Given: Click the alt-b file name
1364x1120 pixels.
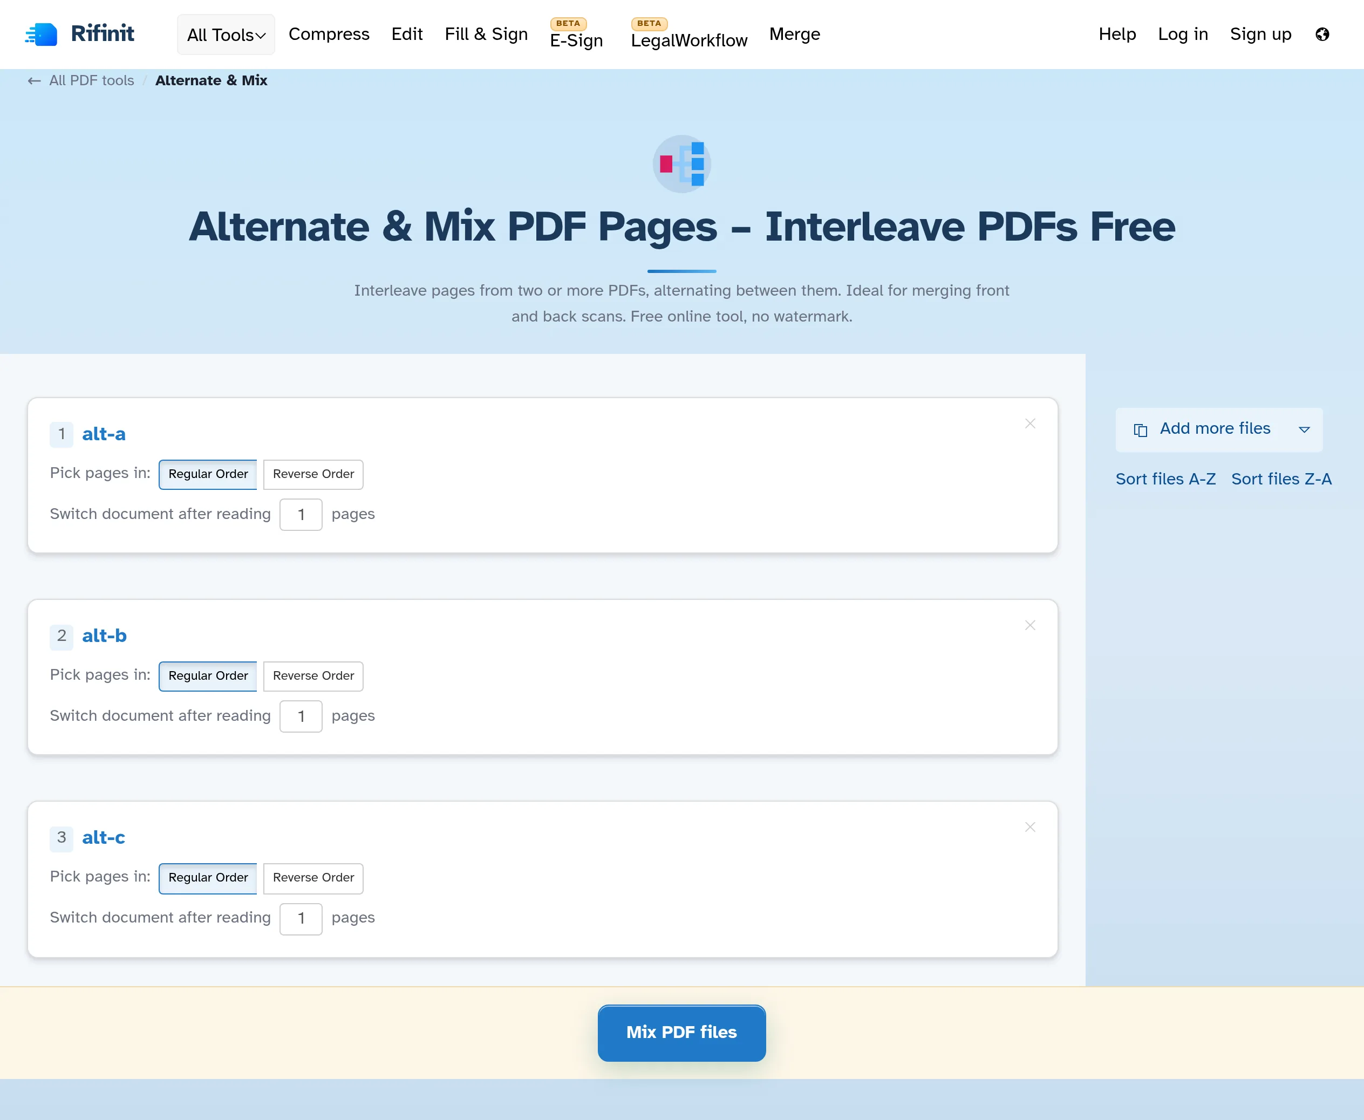Looking at the screenshot, I should 105,636.
